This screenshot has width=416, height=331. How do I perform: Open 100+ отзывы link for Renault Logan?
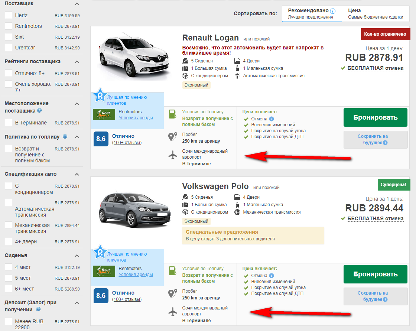point(127,143)
